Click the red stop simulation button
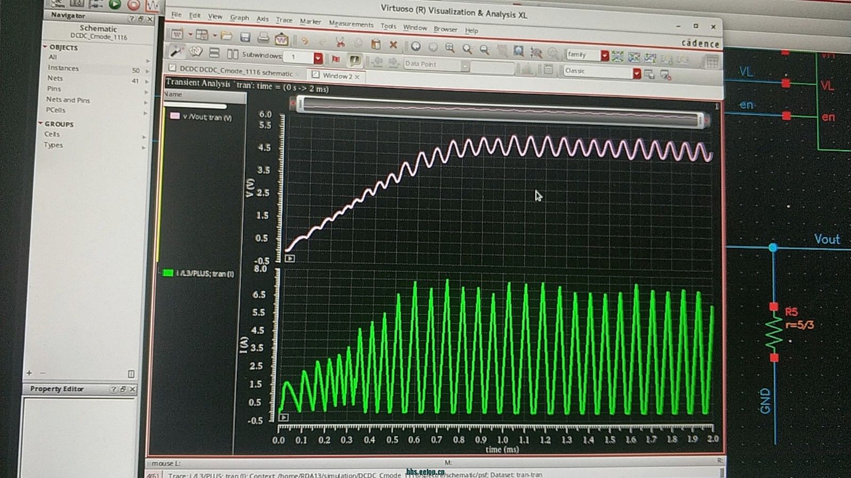The image size is (851, 478). pos(134,5)
